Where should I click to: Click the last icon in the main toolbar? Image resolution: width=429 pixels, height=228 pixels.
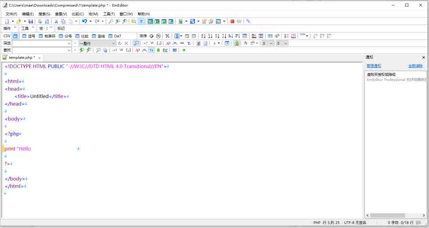pos(249,21)
